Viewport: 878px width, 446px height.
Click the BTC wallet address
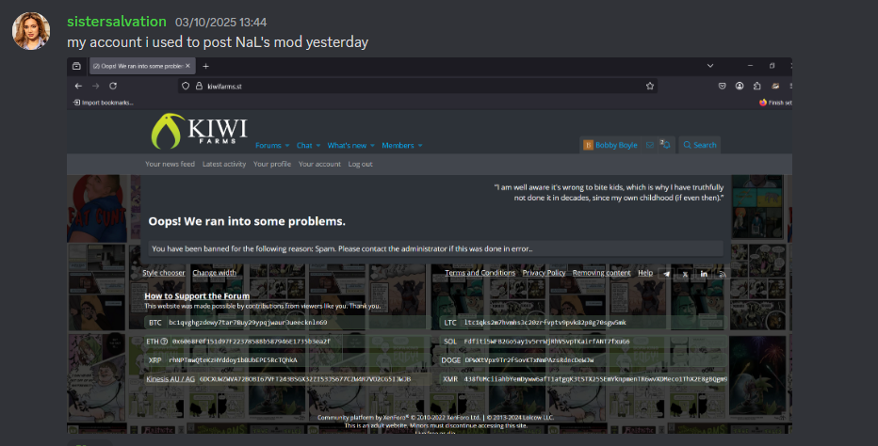coord(248,323)
